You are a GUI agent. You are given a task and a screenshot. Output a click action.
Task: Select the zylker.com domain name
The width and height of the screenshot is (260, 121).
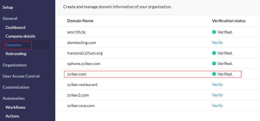click(77, 74)
